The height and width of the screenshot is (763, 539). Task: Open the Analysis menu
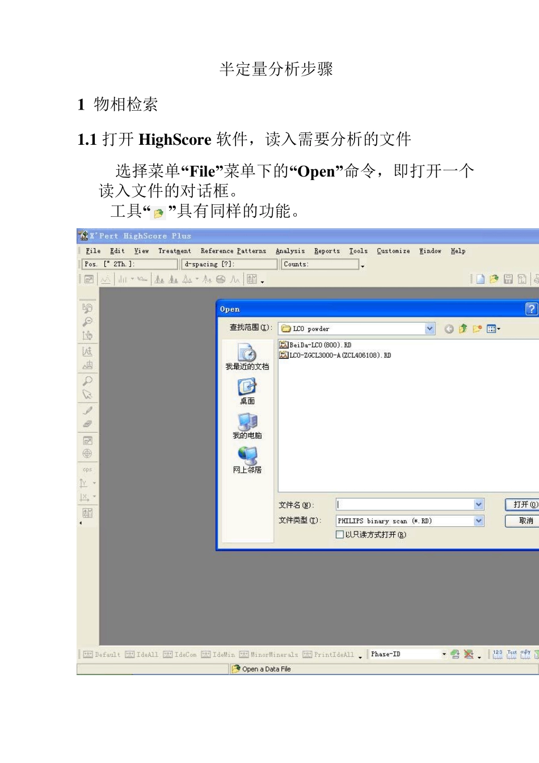(x=290, y=251)
